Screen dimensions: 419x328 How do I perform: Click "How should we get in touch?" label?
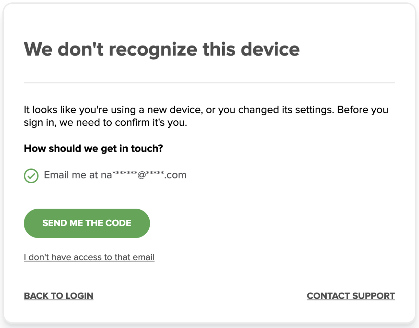93,149
